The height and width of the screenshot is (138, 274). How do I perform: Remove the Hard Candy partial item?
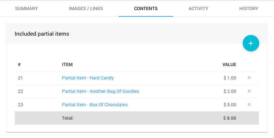click(x=249, y=78)
